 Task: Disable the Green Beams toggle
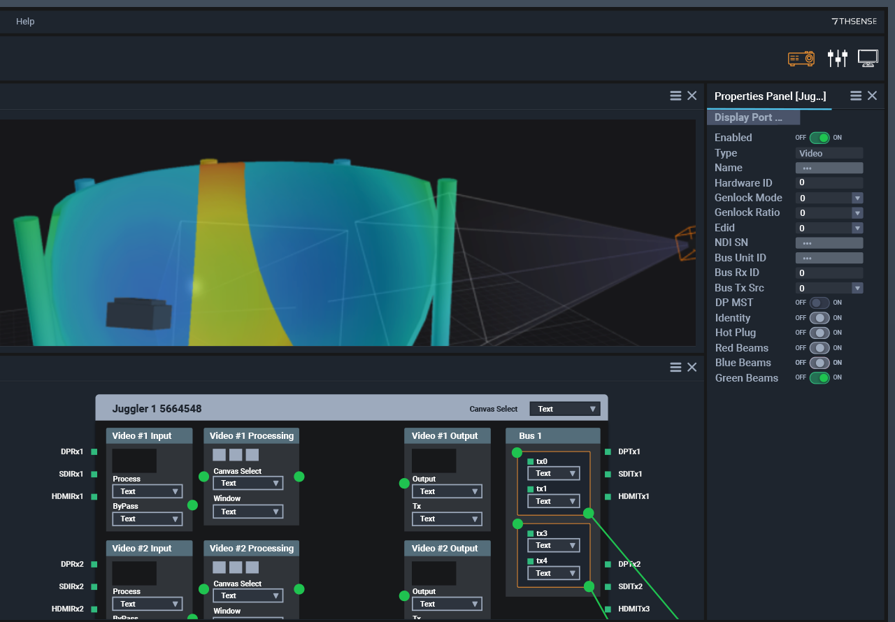(819, 378)
